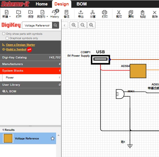Click results list scroll up arrow

tap(58, 135)
